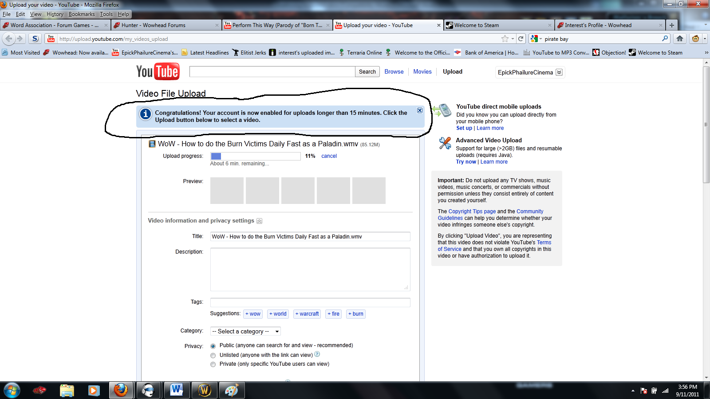This screenshot has width=710, height=399.
Task: Open the Select a category dropdown
Action: [245, 331]
